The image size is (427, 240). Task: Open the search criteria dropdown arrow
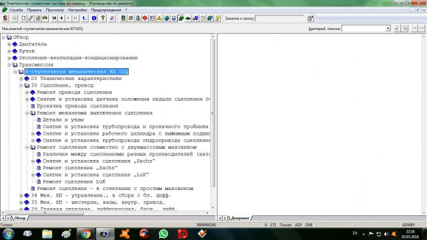tap(388, 28)
